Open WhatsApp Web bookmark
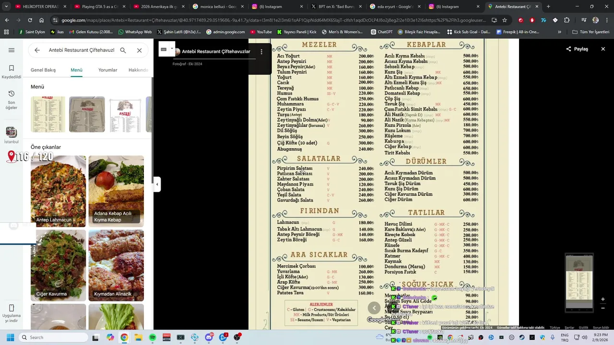This screenshot has height=345, width=614. [134, 32]
